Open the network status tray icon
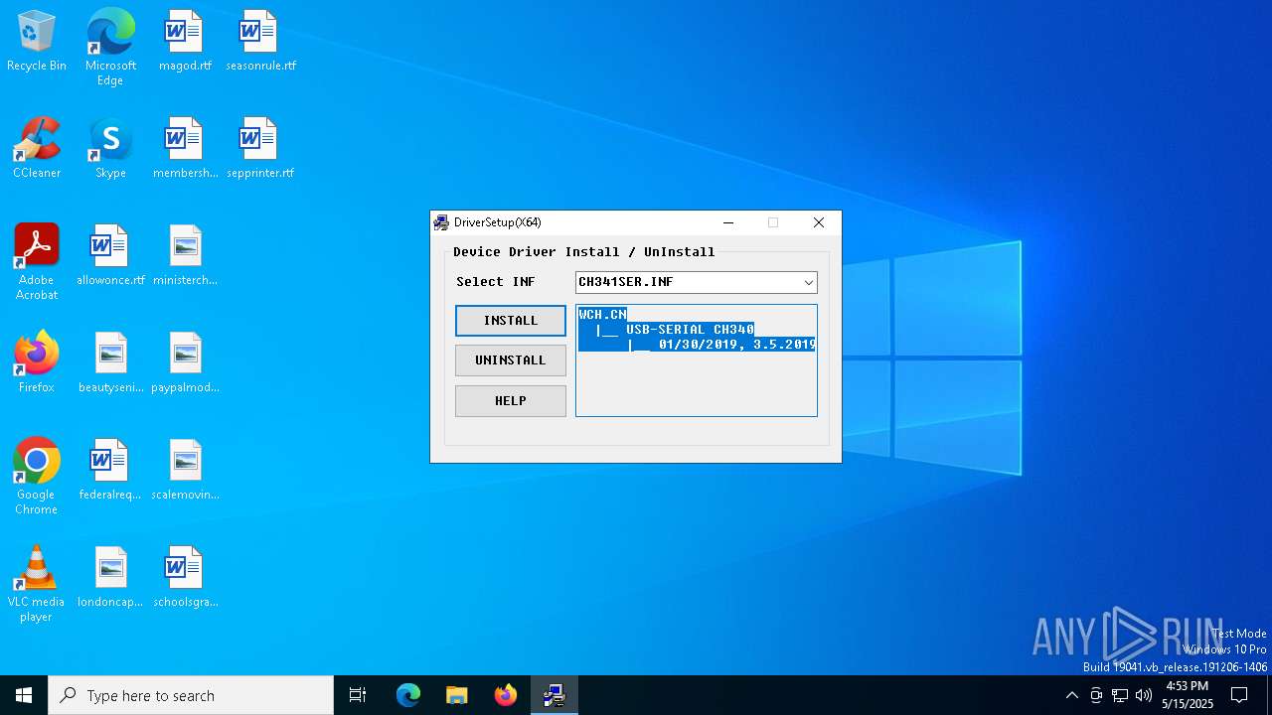This screenshot has height=715, width=1272. click(1120, 695)
